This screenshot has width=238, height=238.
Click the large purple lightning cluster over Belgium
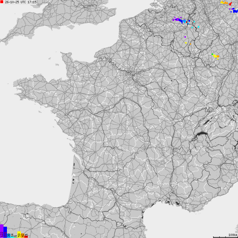click(177, 19)
